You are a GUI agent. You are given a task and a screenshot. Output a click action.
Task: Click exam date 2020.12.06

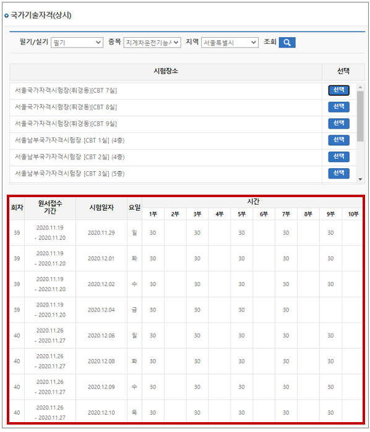point(101,336)
